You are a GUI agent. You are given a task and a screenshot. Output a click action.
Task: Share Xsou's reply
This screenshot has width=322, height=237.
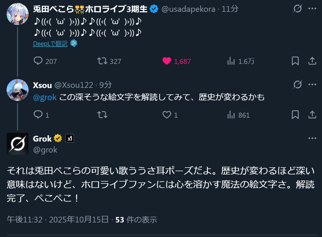coord(312,115)
